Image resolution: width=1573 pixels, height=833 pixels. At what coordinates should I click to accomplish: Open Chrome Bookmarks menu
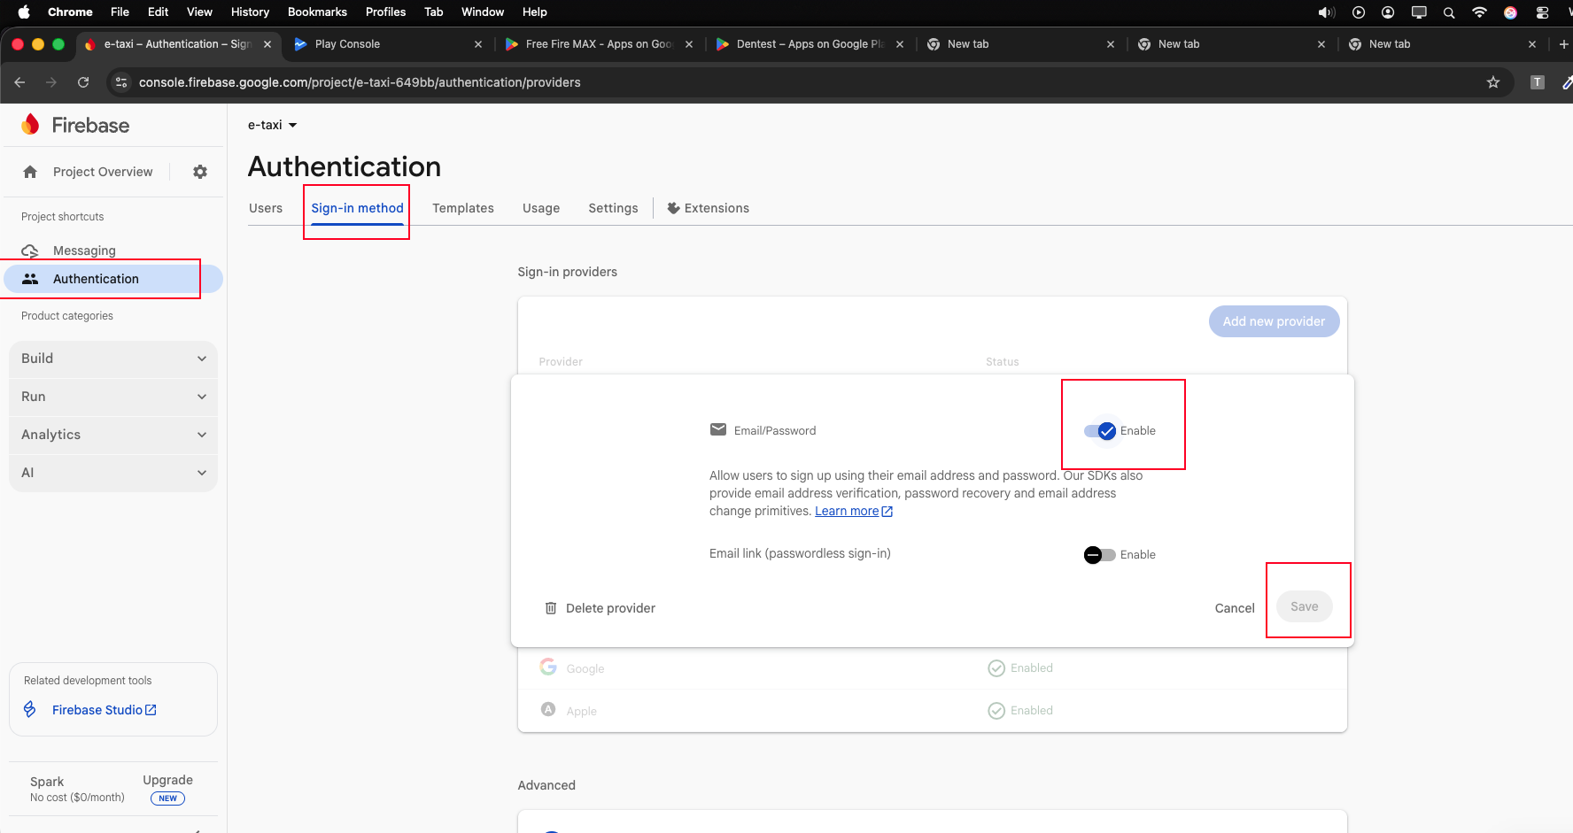(x=317, y=12)
